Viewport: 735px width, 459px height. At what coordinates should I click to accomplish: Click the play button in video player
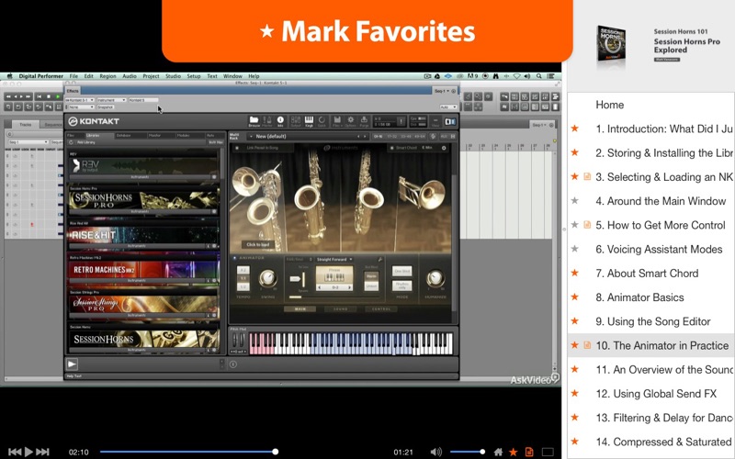pos(28,452)
